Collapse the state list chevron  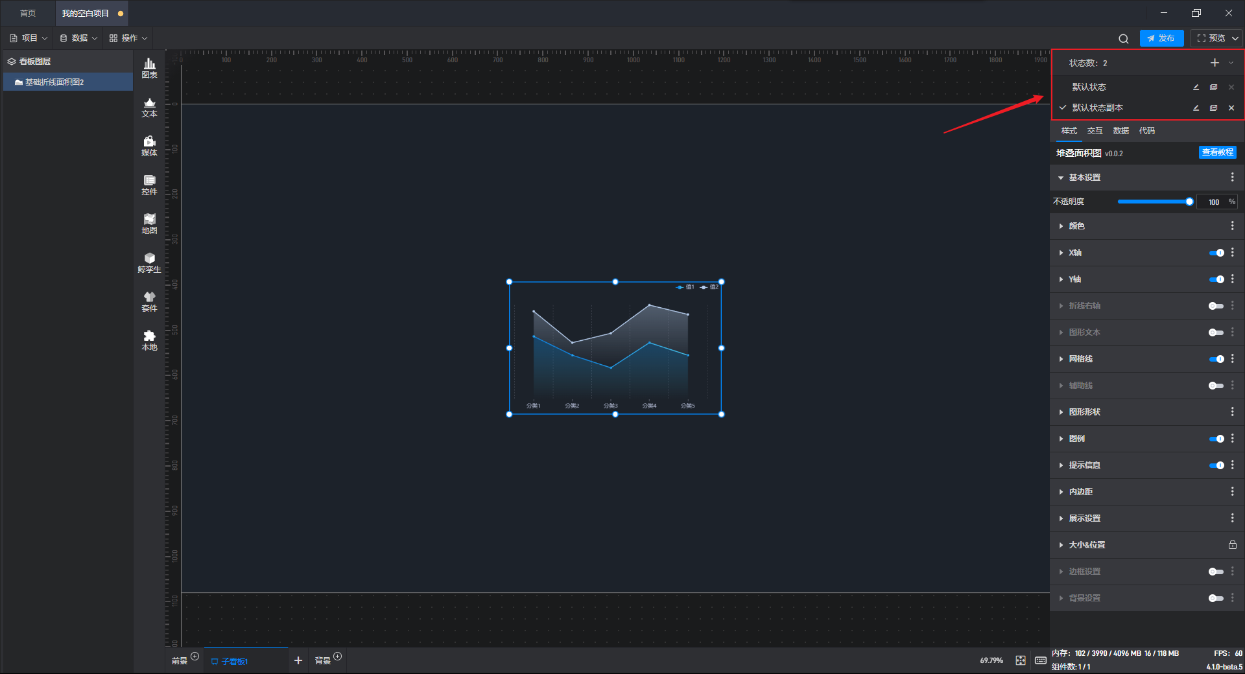[1231, 63]
